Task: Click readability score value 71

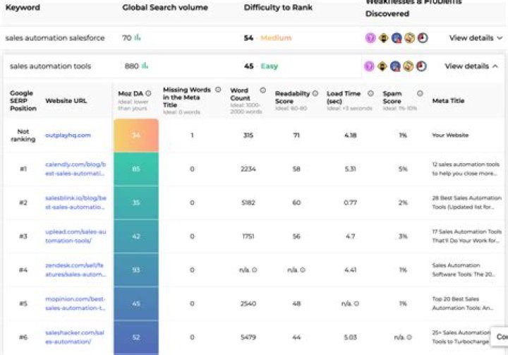Action: click(296, 136)
